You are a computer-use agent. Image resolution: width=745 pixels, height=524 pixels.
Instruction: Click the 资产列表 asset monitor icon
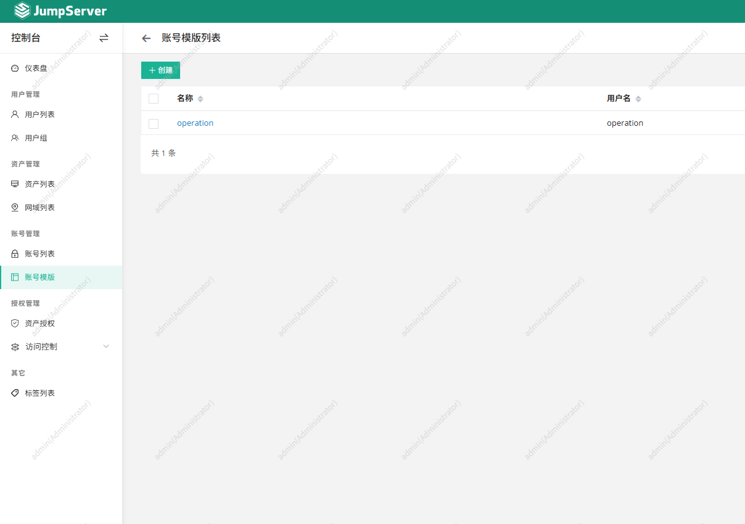(x=14, y=184)
